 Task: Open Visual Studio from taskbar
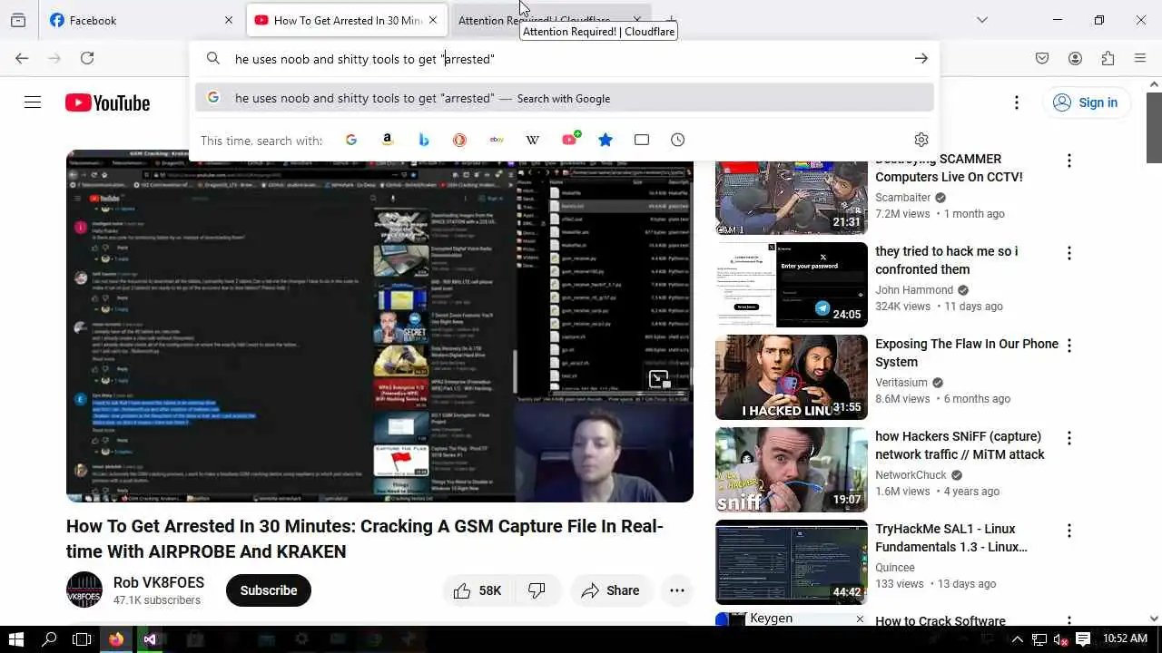[151, 639]
